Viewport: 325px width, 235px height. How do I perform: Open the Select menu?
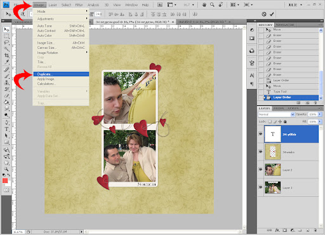click(66, 4)
